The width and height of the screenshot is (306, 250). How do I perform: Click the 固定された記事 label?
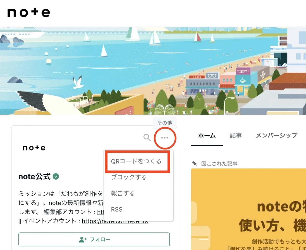tap(219, 164)
